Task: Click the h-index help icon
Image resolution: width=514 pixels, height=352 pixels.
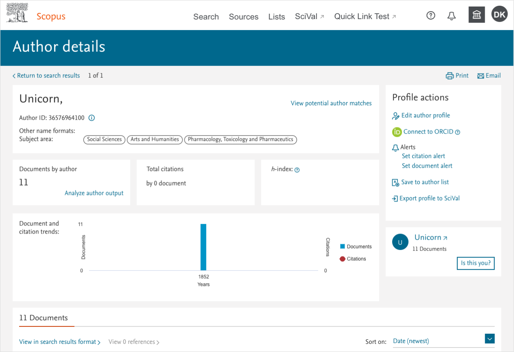Action: click(297, 170)
